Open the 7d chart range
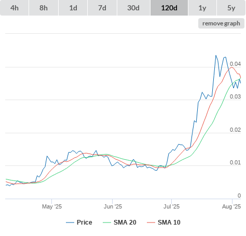Viewport: 246px width, 236px height. coord(102,8)
